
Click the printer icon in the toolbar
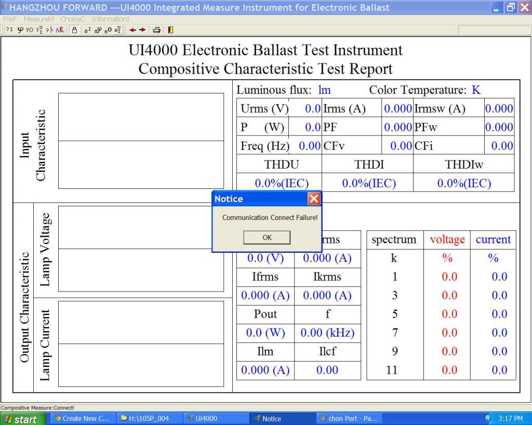point(156,30)
